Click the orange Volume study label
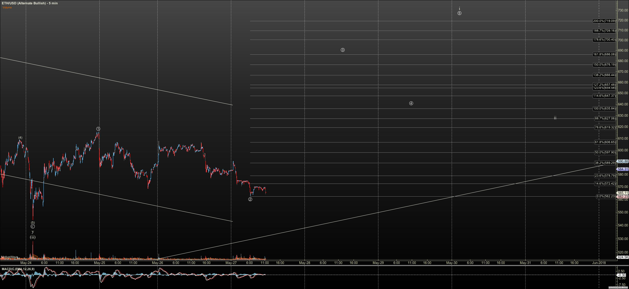 click(7, 7)
